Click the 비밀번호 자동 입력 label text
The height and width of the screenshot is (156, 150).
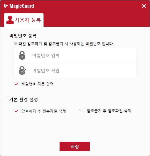click(37, 84)
